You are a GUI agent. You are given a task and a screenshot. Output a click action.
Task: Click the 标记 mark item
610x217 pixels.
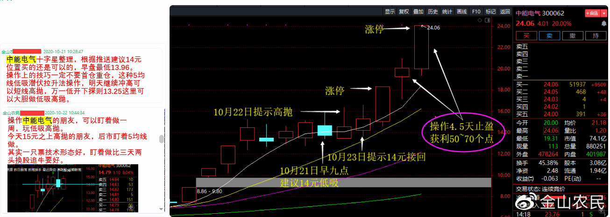(x=490, y=12)
